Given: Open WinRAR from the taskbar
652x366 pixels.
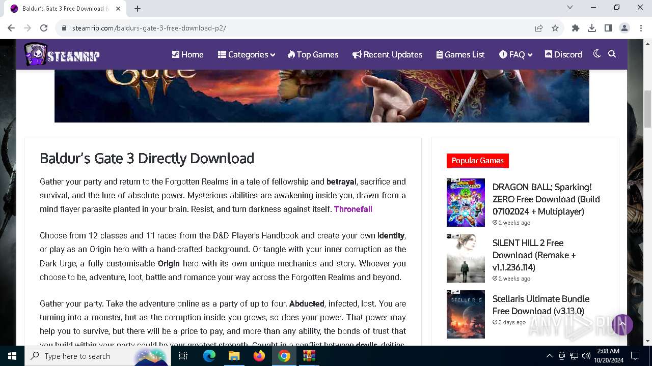Looking at the screenshot, I should [309, 356].
